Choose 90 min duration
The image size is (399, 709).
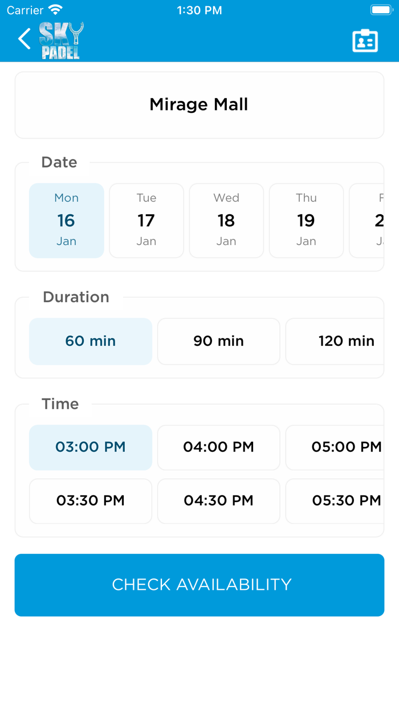[218, 341]
